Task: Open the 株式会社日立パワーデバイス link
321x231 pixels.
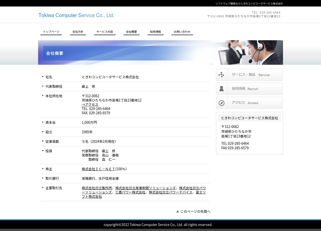Action: [x=170, y=192]
